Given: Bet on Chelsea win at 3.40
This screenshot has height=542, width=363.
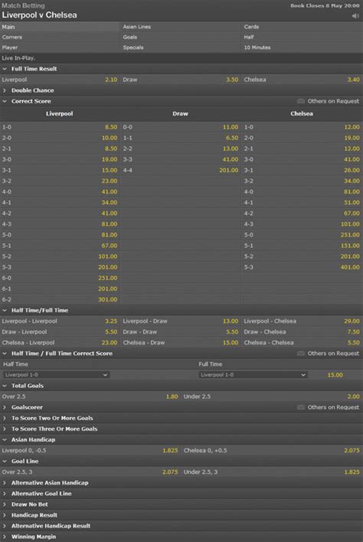Looking at the screenshot, I should point(302,80).
